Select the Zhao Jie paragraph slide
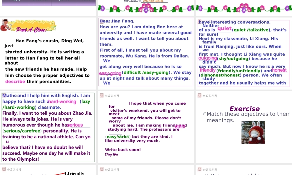This screenshot has width=292, height=175. 48,127
